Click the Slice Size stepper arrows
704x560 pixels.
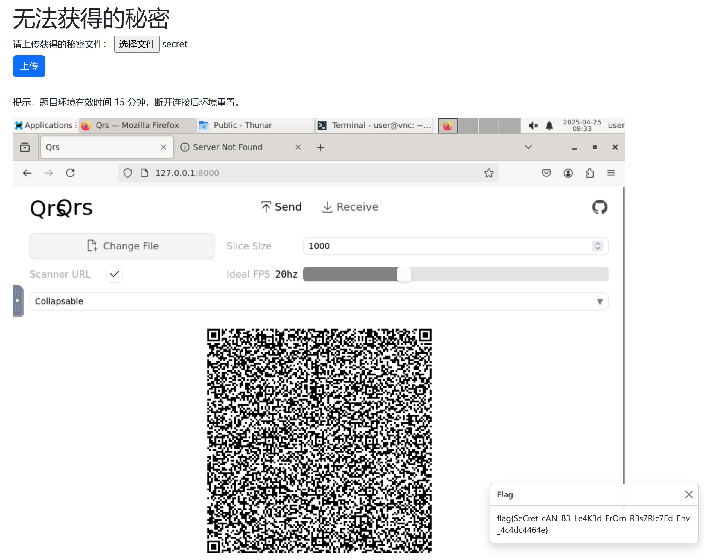tap(598, 246)
